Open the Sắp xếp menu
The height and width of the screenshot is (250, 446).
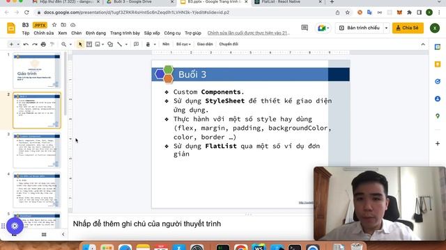coord(152,33)
